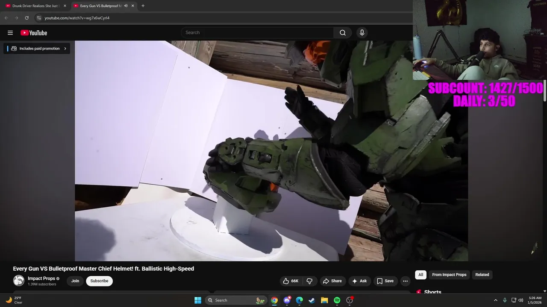Viewport: 547px width, 307px height.
Task: Click the video title text
Action: [x=103, y=269]
